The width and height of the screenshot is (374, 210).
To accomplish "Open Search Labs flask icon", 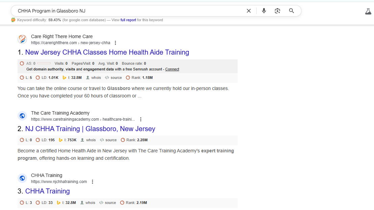I will click(x=368, y=11).
